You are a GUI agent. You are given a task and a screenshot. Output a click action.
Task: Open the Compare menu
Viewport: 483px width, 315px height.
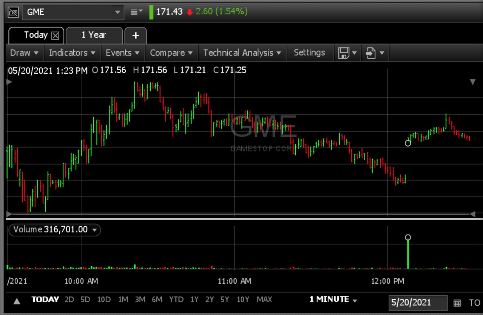click(x=171, y=53)
